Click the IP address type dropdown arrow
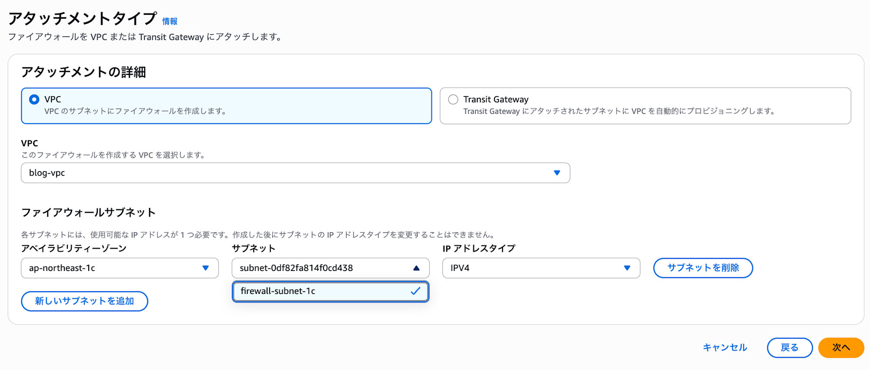This screenshot has height=370, width=870. pos(627,268)
